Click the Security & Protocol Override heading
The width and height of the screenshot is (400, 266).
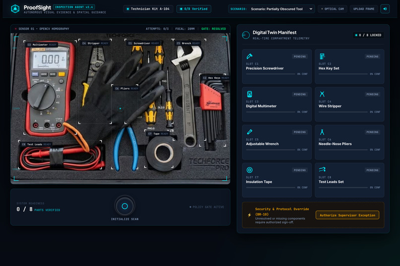point(282,212)
